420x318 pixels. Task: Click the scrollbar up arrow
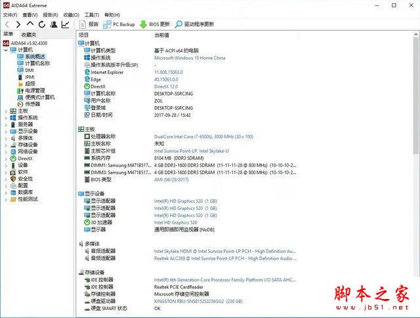coord(415,34)
